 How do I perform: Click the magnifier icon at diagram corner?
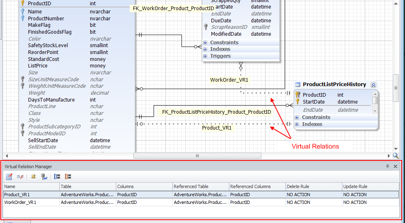tap(396, 156)
